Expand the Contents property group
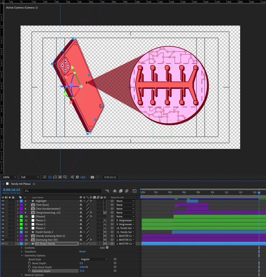This screenshot has height=277, width=266. (22, 248)
